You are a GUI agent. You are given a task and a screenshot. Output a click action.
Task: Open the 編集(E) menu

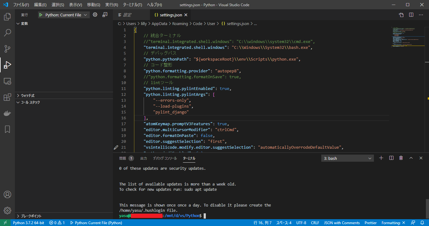point(40,5)
